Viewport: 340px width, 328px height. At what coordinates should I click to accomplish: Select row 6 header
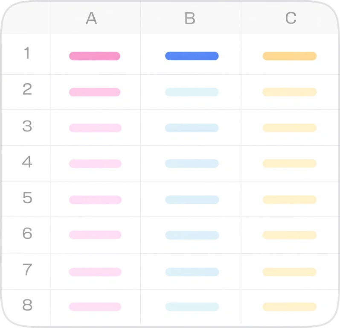point(27,234)
